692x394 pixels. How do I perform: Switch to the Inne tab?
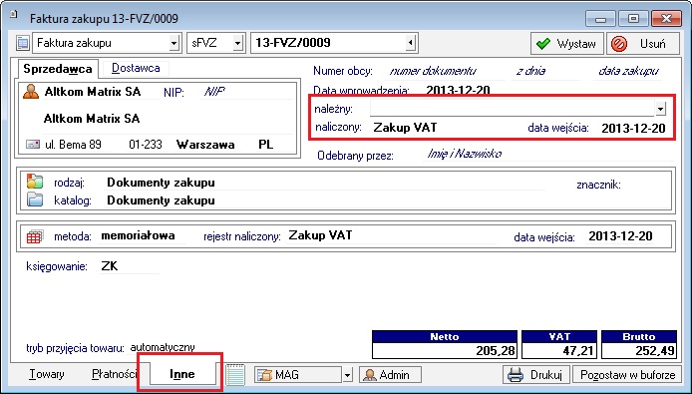[x=182, y=374]
